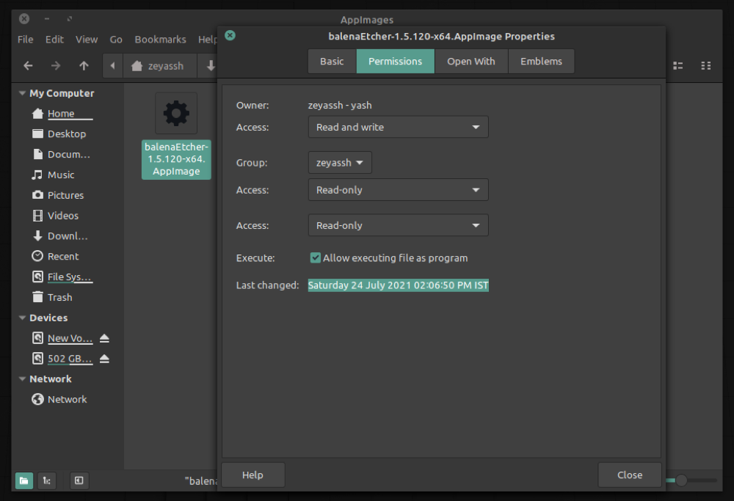Hide the sidebar using the status bar icon
This screenshot has width=734, height=501.
79,480
